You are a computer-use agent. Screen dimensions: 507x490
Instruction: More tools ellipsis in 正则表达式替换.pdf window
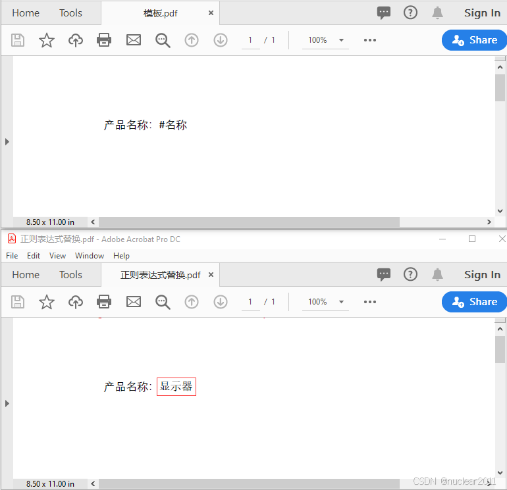370,302
